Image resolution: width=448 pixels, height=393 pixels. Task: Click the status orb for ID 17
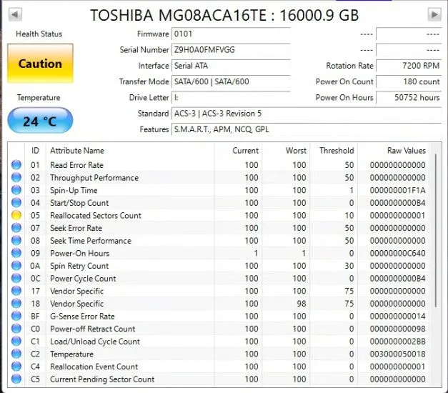[x=16, y=291]
